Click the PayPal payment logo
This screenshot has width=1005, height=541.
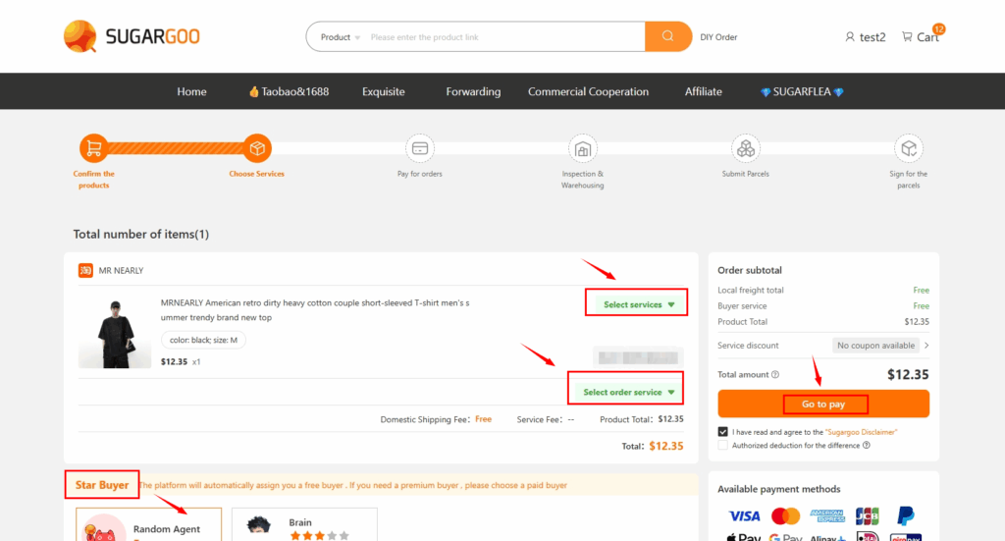(x=906, y=516)
